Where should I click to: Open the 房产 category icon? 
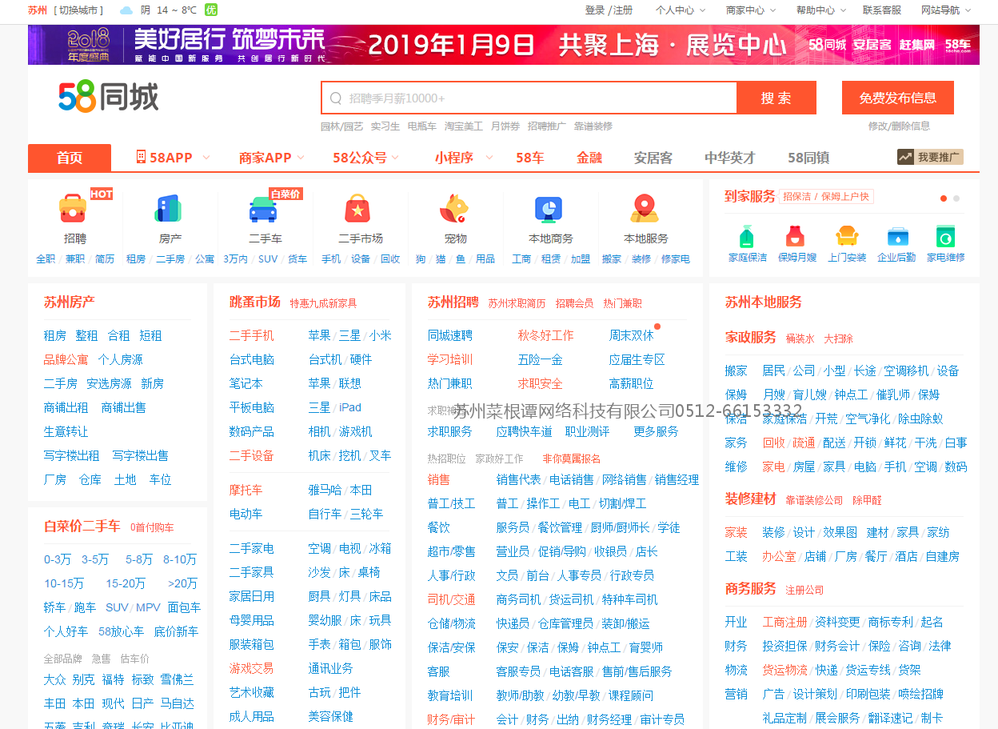168,209
